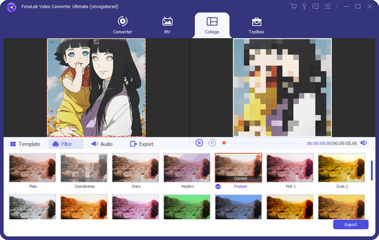The height and width of the screenshot is (240, 379).
Task: Click the stop playback button
Action: click(212, 143)
